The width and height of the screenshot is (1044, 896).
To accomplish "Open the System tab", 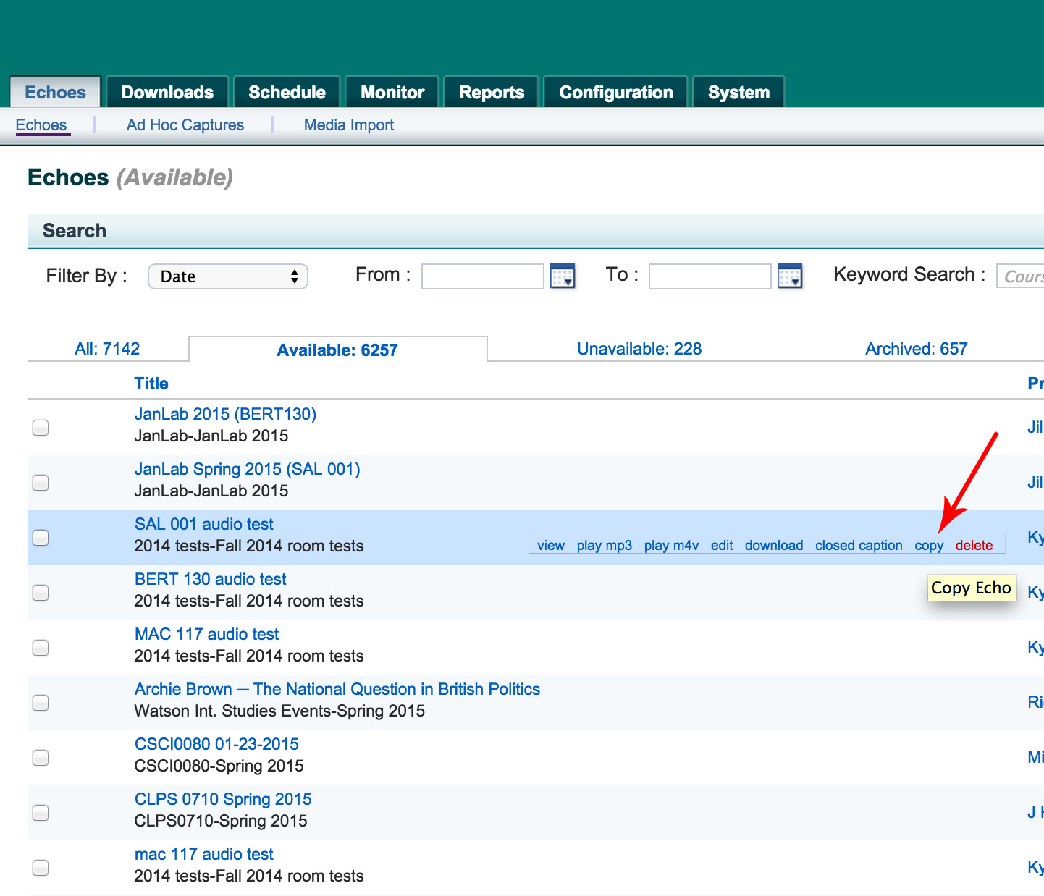I will point(738,93).
